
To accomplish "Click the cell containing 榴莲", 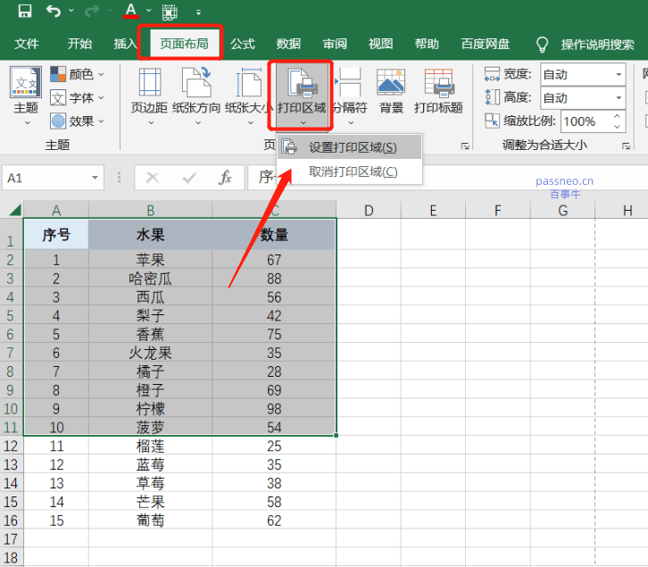I will tap(151, 446).
